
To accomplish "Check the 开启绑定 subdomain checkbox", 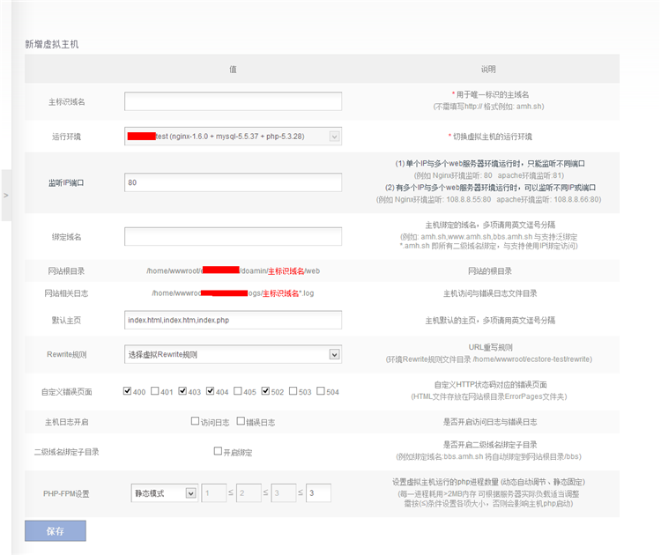I will pos(218,451).
